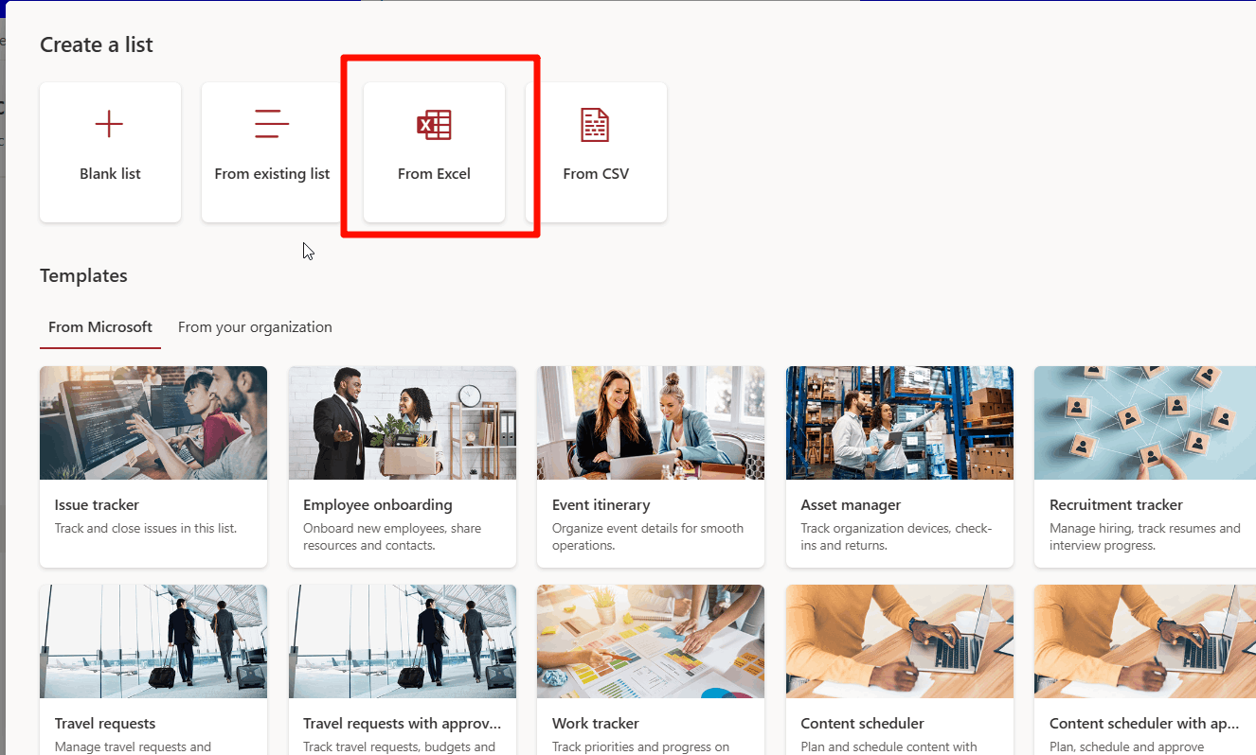Click 'Track organization devices' description
The height and width of the screenshot is (755, 1256).
pos(896,537)
